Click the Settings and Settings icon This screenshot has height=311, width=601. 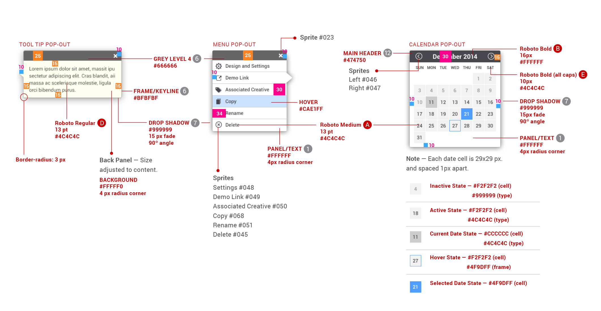click(x=218, y=66)
